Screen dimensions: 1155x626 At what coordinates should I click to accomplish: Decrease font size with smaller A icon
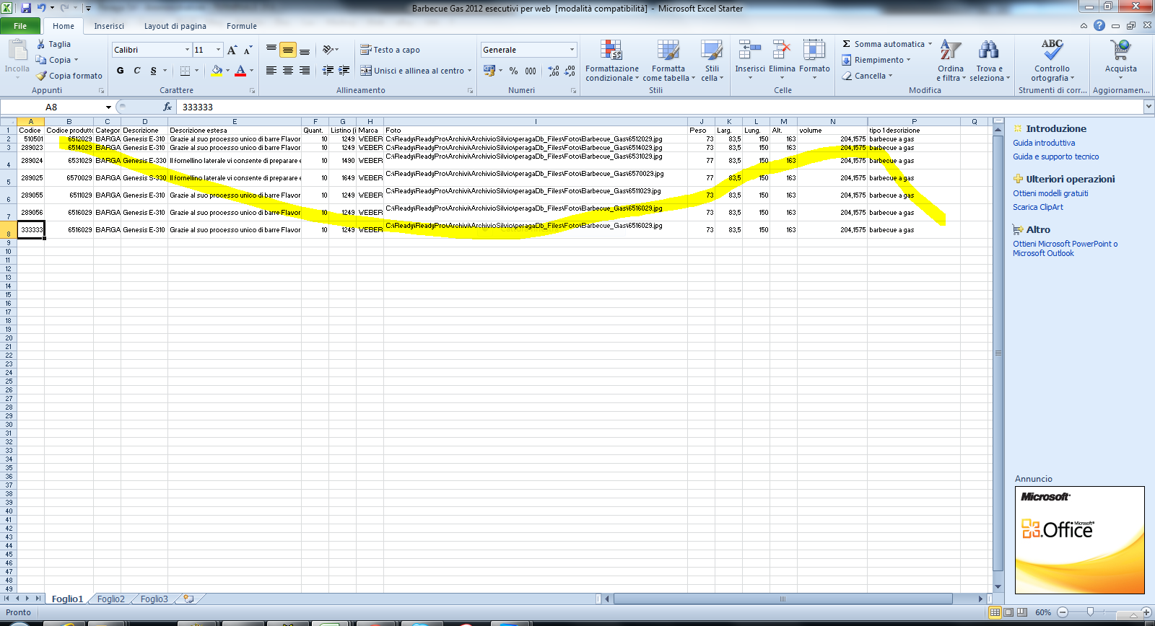tap(248, 50)
